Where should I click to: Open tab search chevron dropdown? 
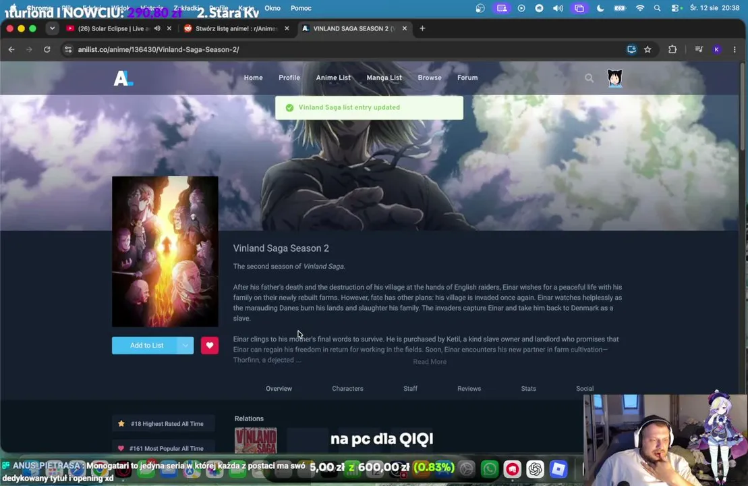point(52,28)
